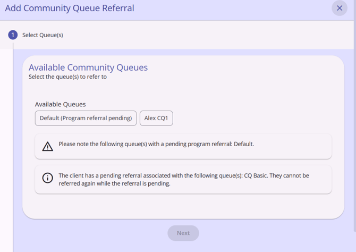This screenshot has height=252, width=356.
Task: Close the Add Community Queue Referral dialog
Action: coord(340,8)
